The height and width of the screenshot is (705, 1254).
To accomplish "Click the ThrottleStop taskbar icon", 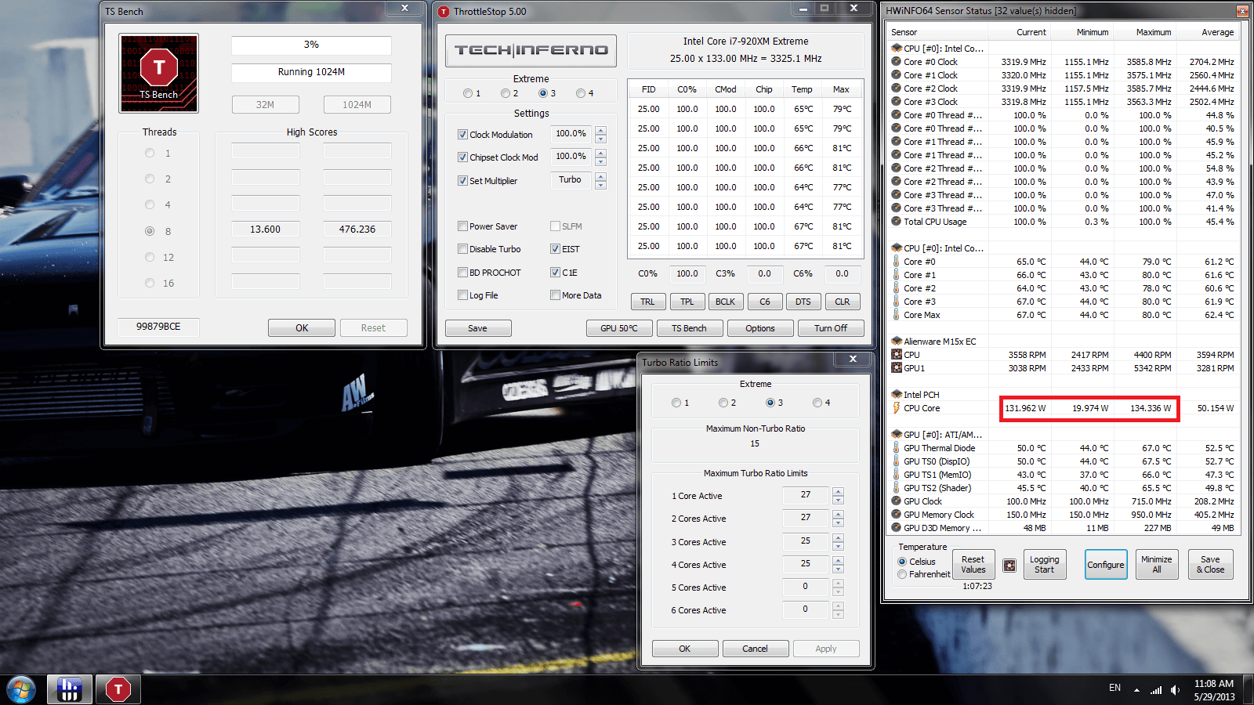I will coord(118,689).
